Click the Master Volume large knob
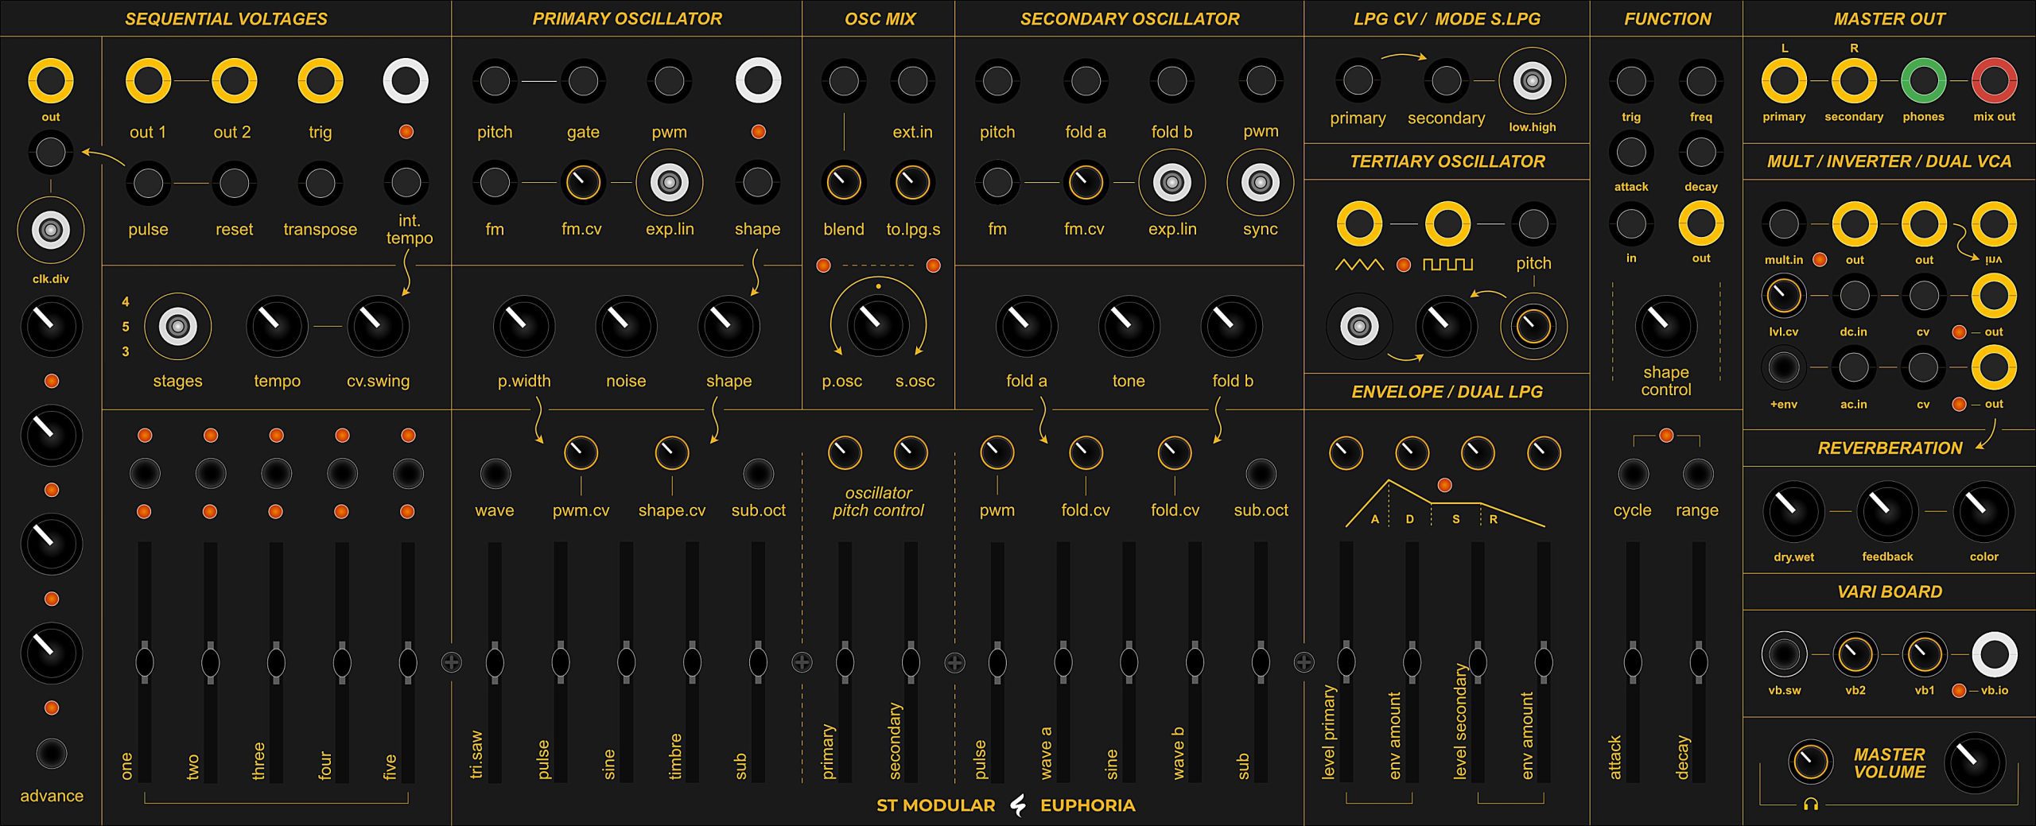 click(x=1974, y=762)
